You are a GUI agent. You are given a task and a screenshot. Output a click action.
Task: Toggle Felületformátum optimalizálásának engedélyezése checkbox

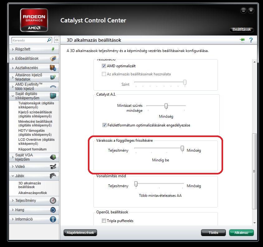click(104, 125)
